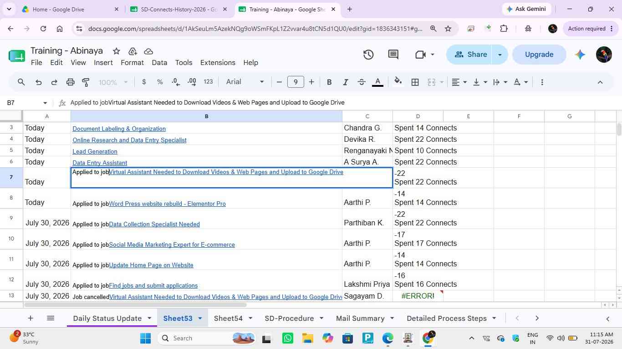Open Sheet53 tab dropdown arrow
The height and width of the screenshot is (349, 622).
click(x=199, y=319)
